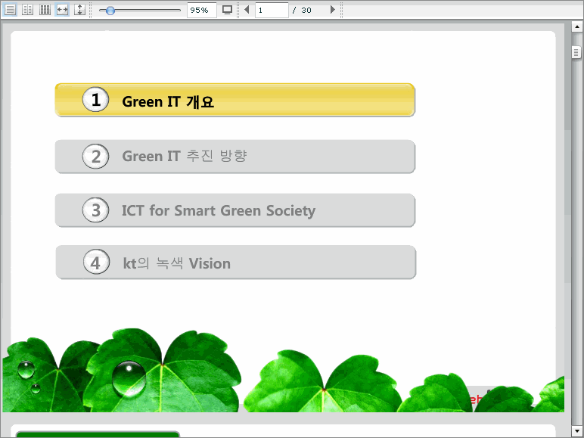Toggle fit-to-height icon
The height and width of the screenshot is (438, 584).
(79, 10)
